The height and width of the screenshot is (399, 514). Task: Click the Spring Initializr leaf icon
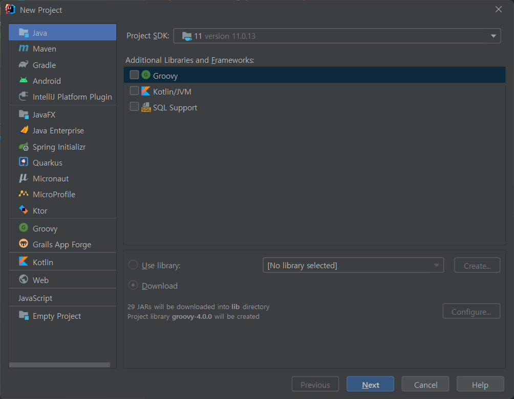coord(24,147)
